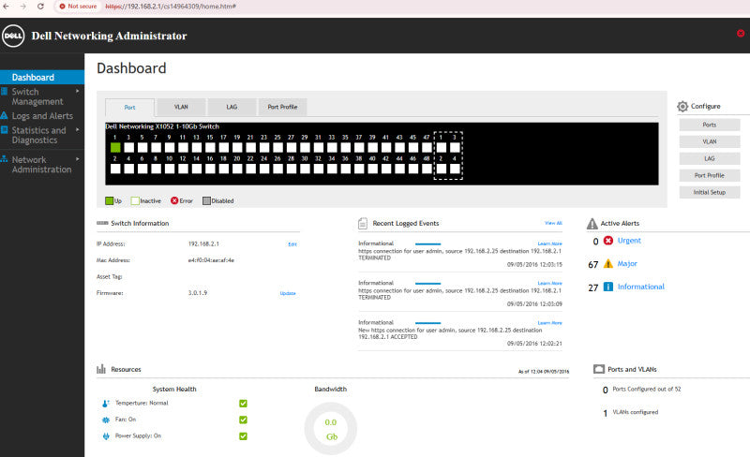Click the yellow Major warning icon
This screenshot has width=750, height=457.
point(607,263)
